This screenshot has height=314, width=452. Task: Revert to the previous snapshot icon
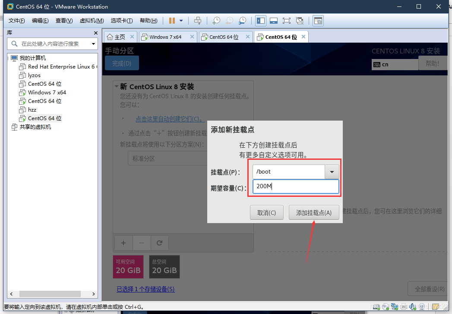click(x=230, y=21)
